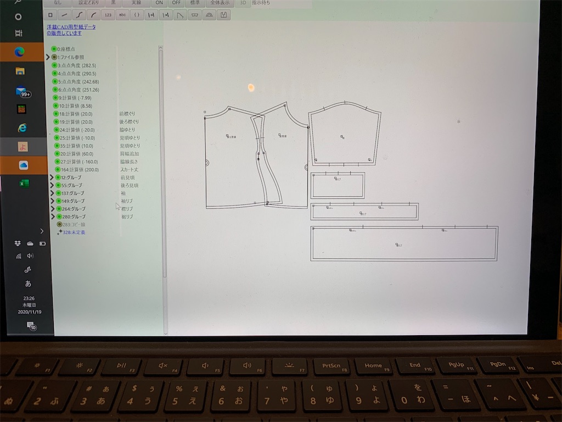Select the straight line tool
This screenshot has width=562, height=422.
pos(65,15)
